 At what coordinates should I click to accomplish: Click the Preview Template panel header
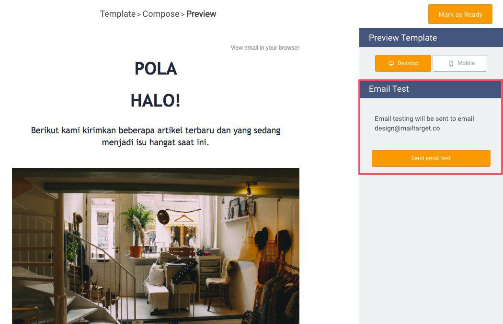[431, 38]
